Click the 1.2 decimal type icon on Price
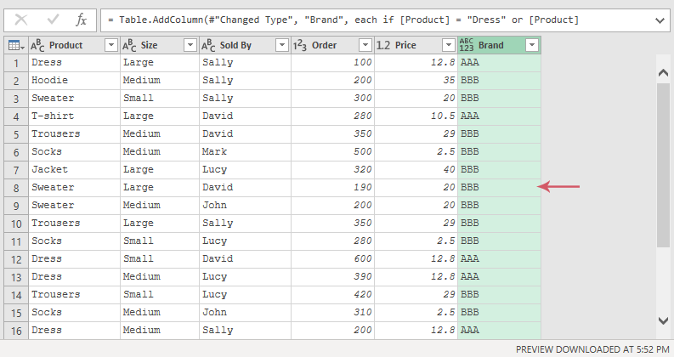The width and height of the screenshot is (674, 357). pyautogui.click(x=383, y=45)
